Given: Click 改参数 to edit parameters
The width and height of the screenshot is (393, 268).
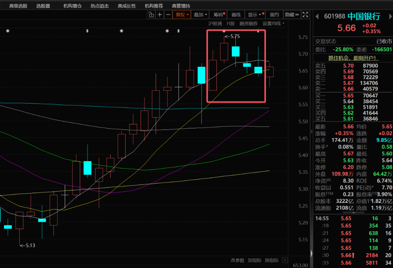Looking at the screenshot, I should [237, 260].
